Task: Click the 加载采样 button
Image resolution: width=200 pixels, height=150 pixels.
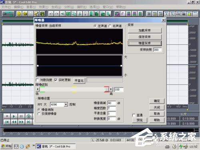Action: (145, 30)
